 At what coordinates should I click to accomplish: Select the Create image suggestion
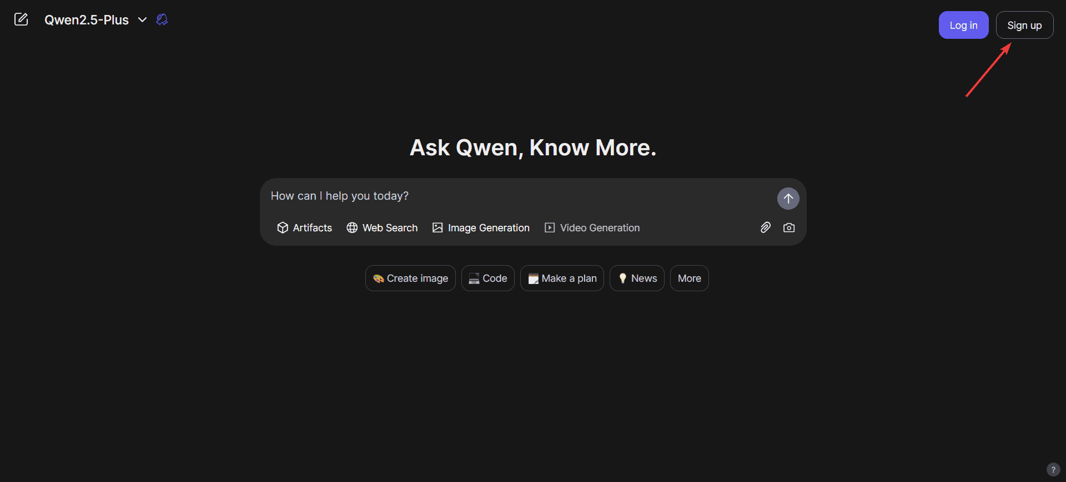pos(410,278)
